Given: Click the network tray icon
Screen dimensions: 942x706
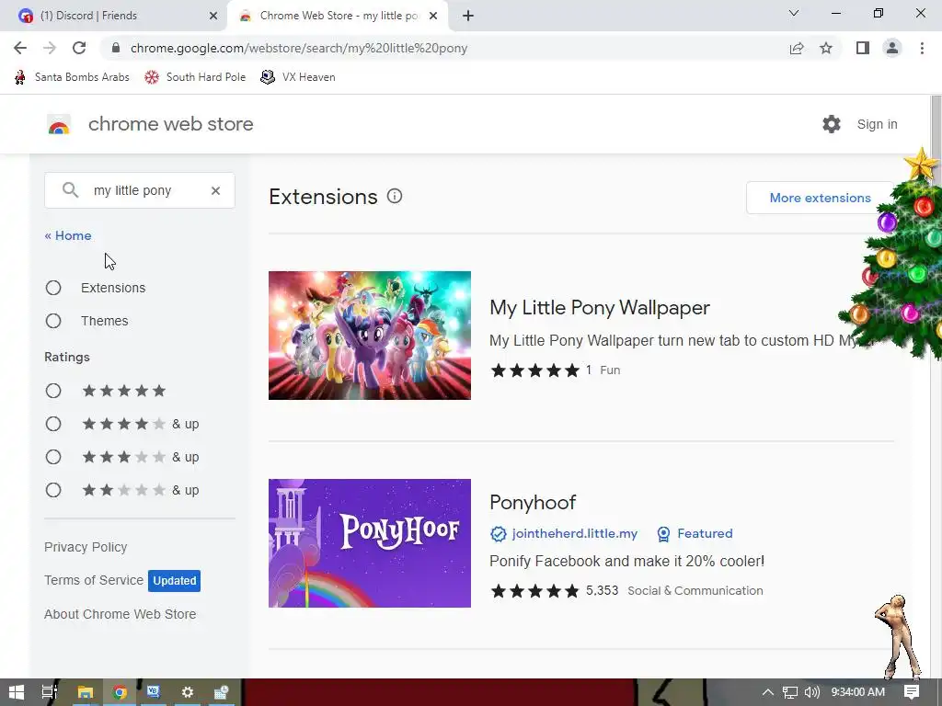Looking at the screenshot, I should pyautogui.click(x=790, y=692).
